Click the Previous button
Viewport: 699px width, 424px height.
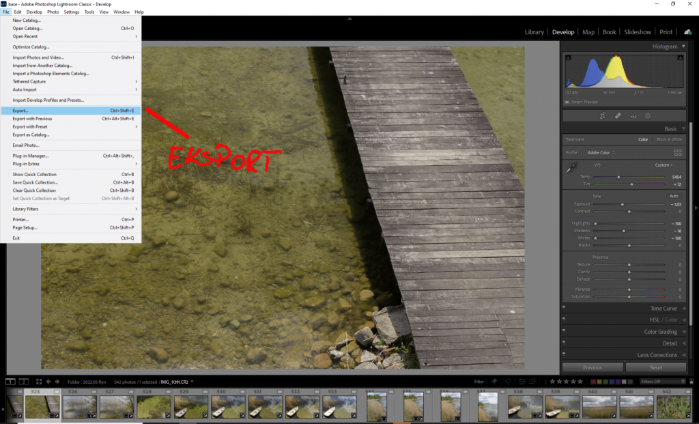pyautogui.click(x=593, y=367)
